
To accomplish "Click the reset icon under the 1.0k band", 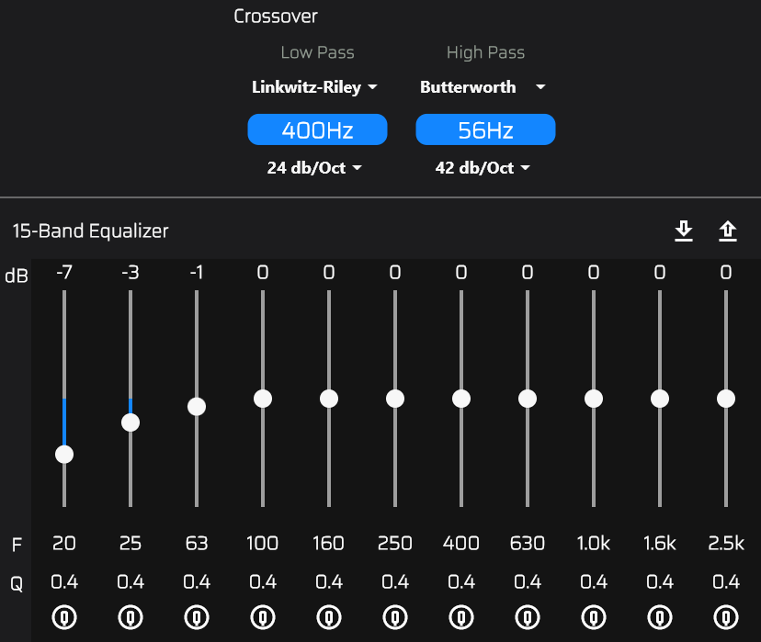I will [594, 616].
